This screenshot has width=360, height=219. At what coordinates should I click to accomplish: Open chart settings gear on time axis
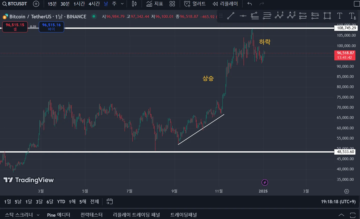[x=347, y=191]
